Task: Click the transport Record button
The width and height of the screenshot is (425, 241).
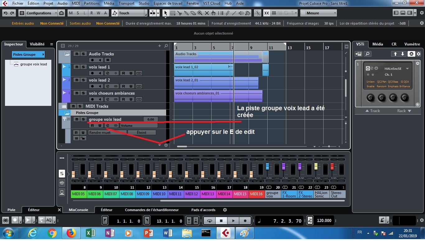Action: [x=245, y=221]
